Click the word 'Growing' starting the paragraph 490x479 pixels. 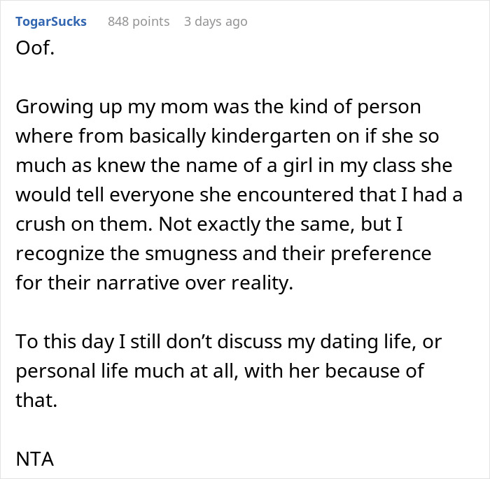pos(51,108)
